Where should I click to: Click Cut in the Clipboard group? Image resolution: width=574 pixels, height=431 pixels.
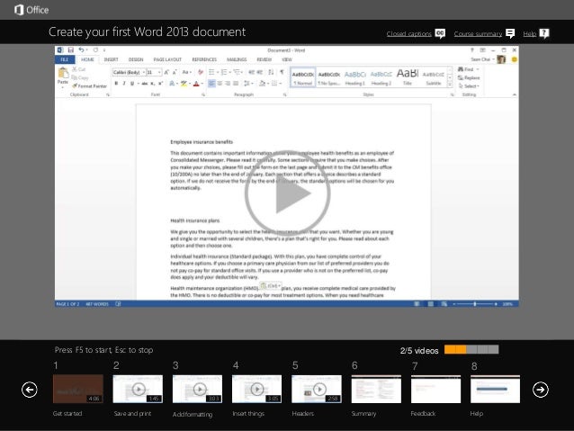point(78,69)
